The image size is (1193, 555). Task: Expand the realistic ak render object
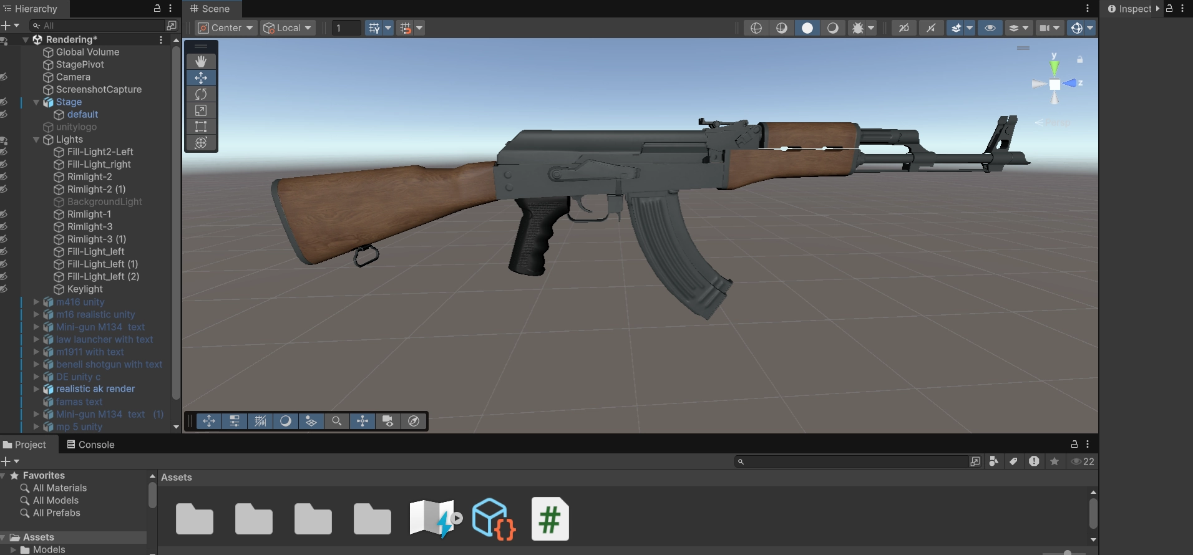click(36, 389)
